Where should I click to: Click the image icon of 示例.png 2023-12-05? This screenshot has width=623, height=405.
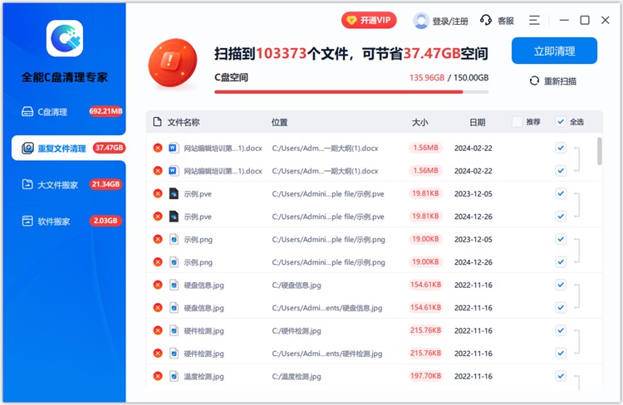click(174, 239)
